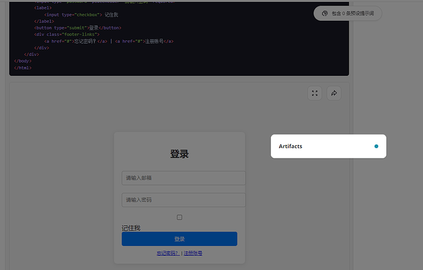Click the button type="submit" code line
Image resolution: width=423 pixels, height=270 pixels.
pos(78,28)
